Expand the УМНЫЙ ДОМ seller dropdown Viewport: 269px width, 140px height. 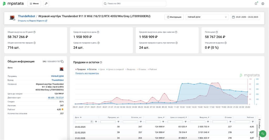pyautogui.click(x=207, y=17)
